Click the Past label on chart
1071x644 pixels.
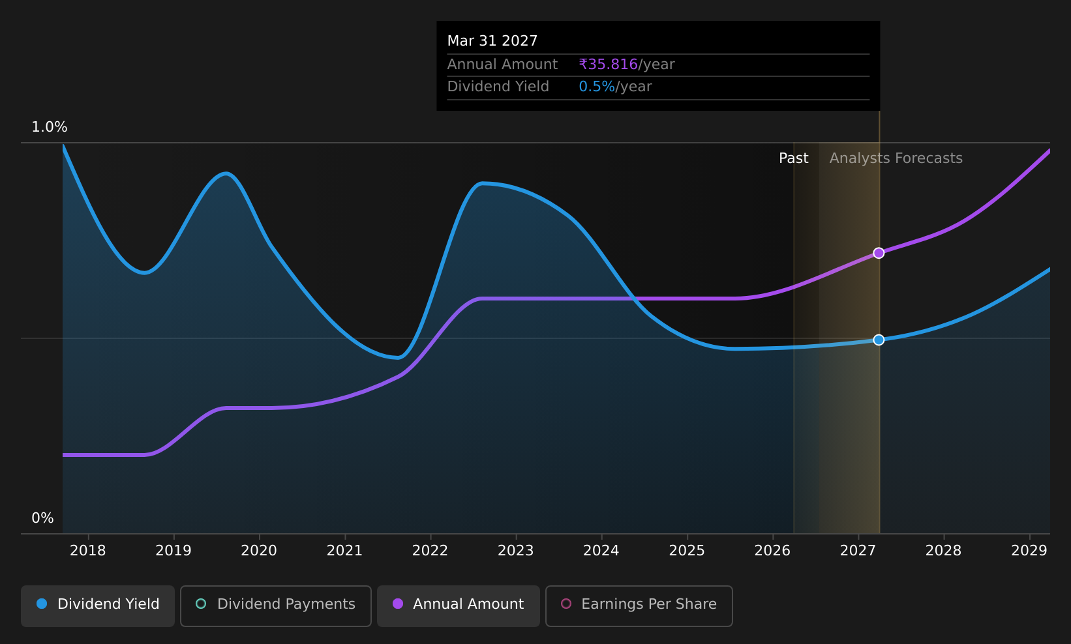click(794, 158)
